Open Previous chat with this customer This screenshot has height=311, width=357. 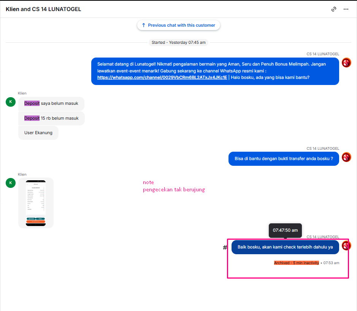pos(179,25)
